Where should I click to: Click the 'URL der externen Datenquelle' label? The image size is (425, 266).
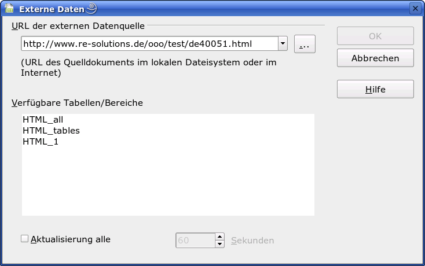[78, 26]
